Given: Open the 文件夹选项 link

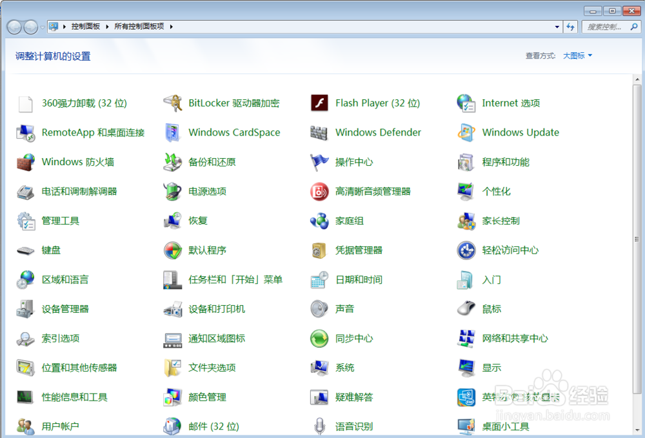Looking at the screenshot, I should tap(212, 368).
